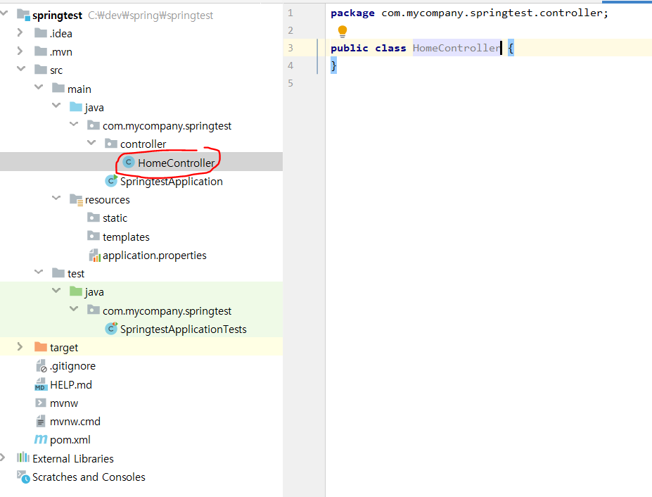Screen dimensions: 652x497
Task: Select the templates folder
Action: pos(126,237)
